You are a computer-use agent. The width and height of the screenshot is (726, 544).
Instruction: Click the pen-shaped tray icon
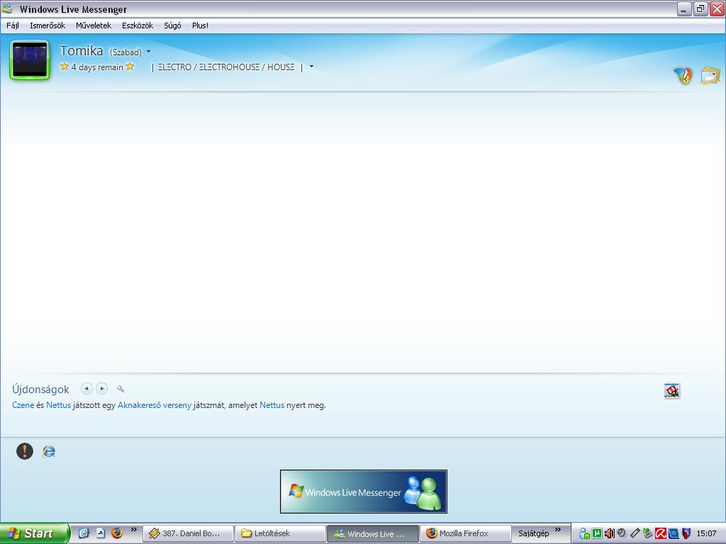click(635, 534)
